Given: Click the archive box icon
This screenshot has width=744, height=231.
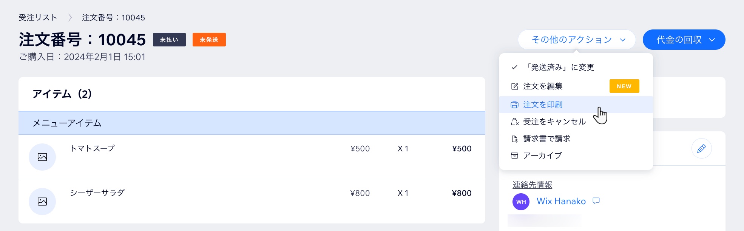Looking at the screenshot, I should pos(514,156).
